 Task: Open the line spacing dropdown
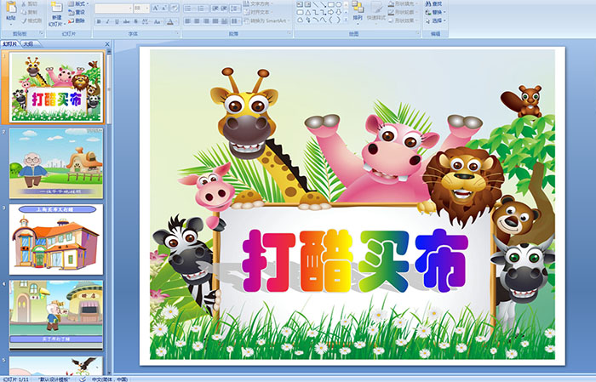pyautogui.click(x=236, y=8)
